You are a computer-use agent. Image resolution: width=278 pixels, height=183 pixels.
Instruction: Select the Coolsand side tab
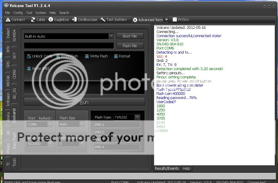[14, 116]
